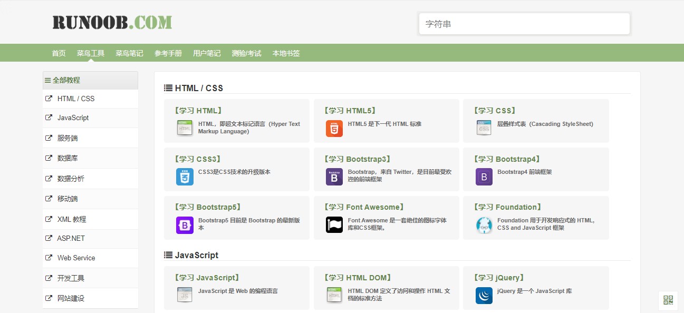Image resolution: width=684 pixels, height=313 pixels.
Task: Select the 移动端 label in the sidebar
Action: (68, 199)
